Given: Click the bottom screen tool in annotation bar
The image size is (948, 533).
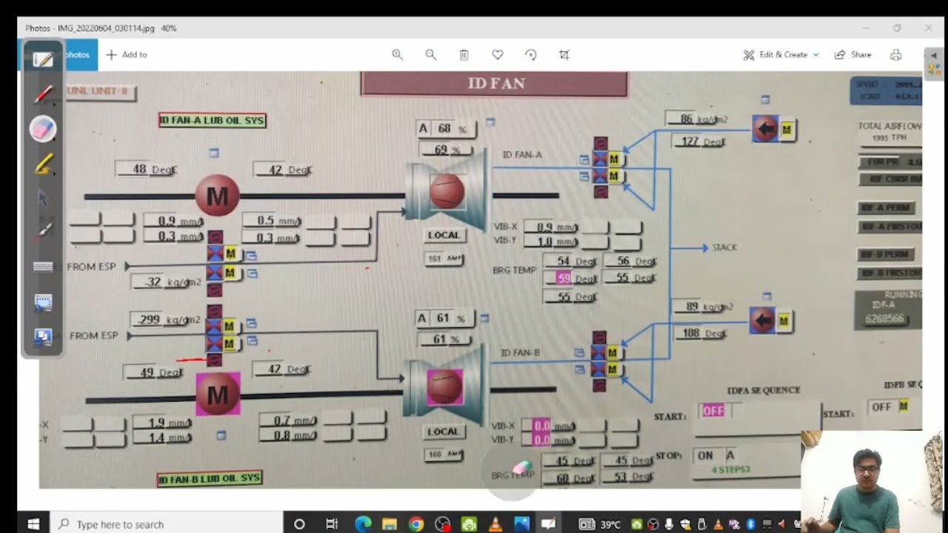Looking at the screenshot, I should pos(43,337).
